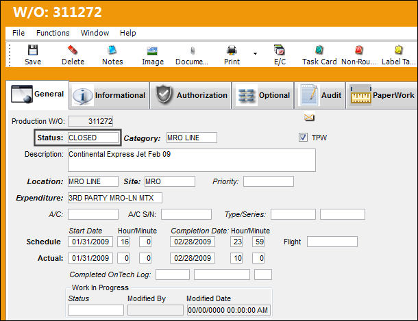418x321 pixels.
Task: Click the Production W/O number field
Action: [x=90, y=121]
